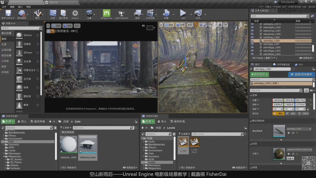
Task: Click the Megascans toolbar icon
Action: [106, 13]
